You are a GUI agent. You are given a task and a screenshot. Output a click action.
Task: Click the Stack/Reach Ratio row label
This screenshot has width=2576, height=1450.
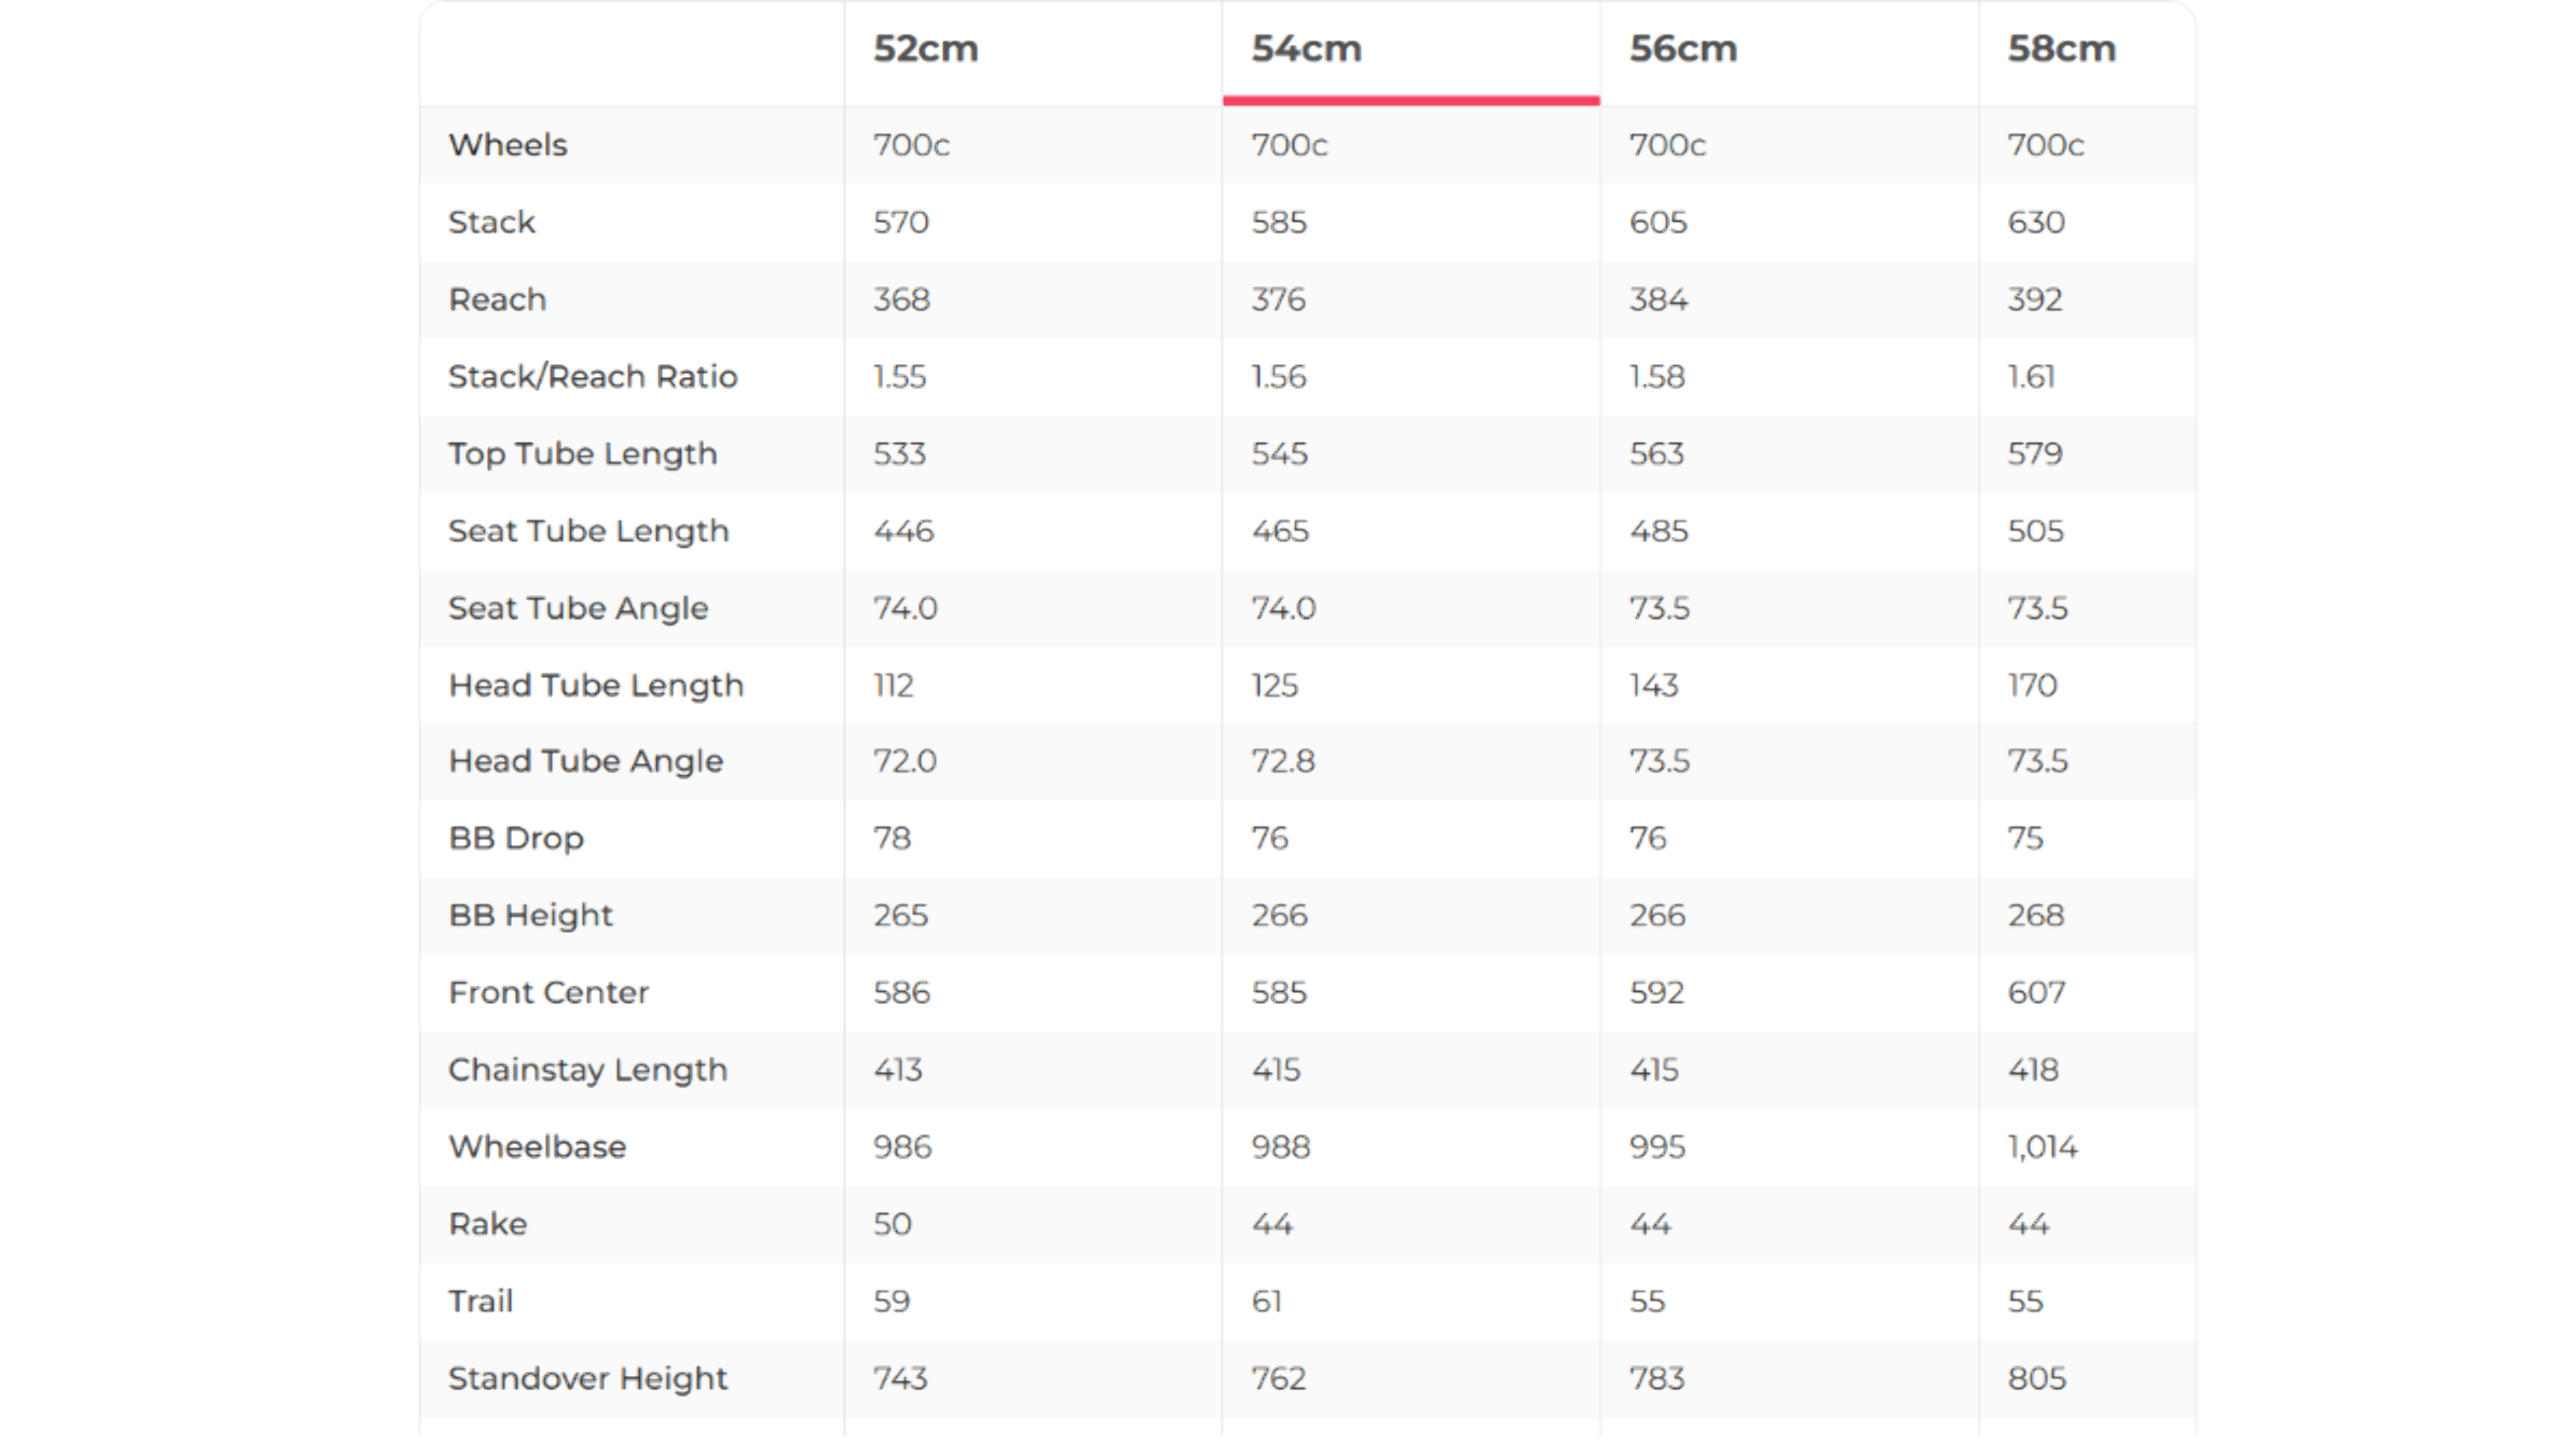(592, 377)
